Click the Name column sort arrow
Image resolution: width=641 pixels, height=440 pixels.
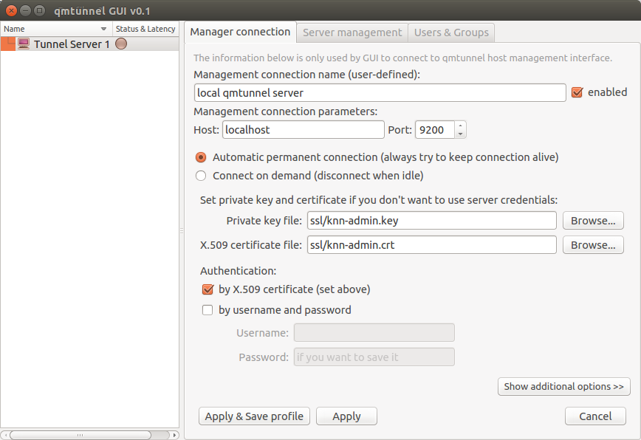click(x=103, y=29)
